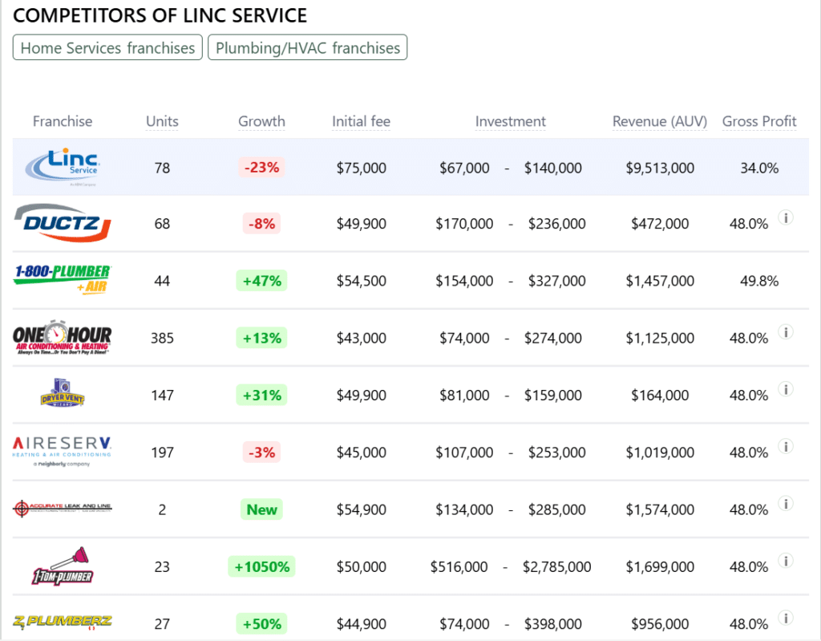Click the $54,500 initial fee
The image size is (821, 641).
click(x=362, y=281)
